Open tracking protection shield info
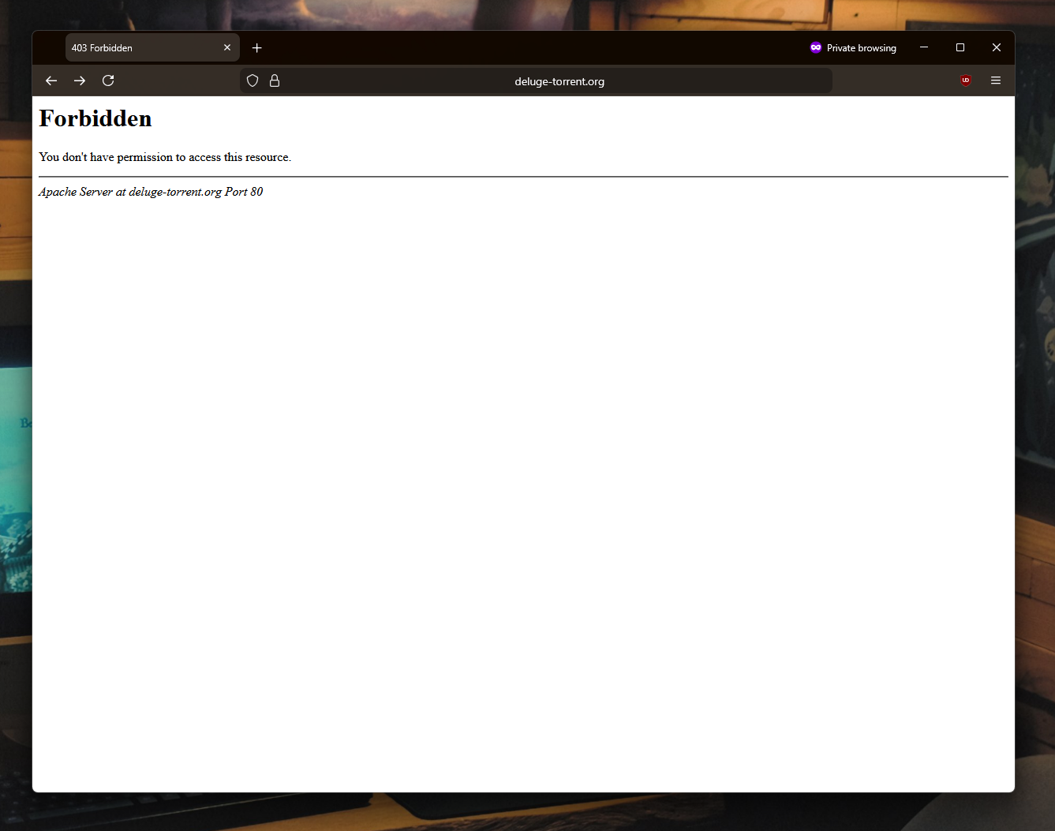 tap(253, 80)
